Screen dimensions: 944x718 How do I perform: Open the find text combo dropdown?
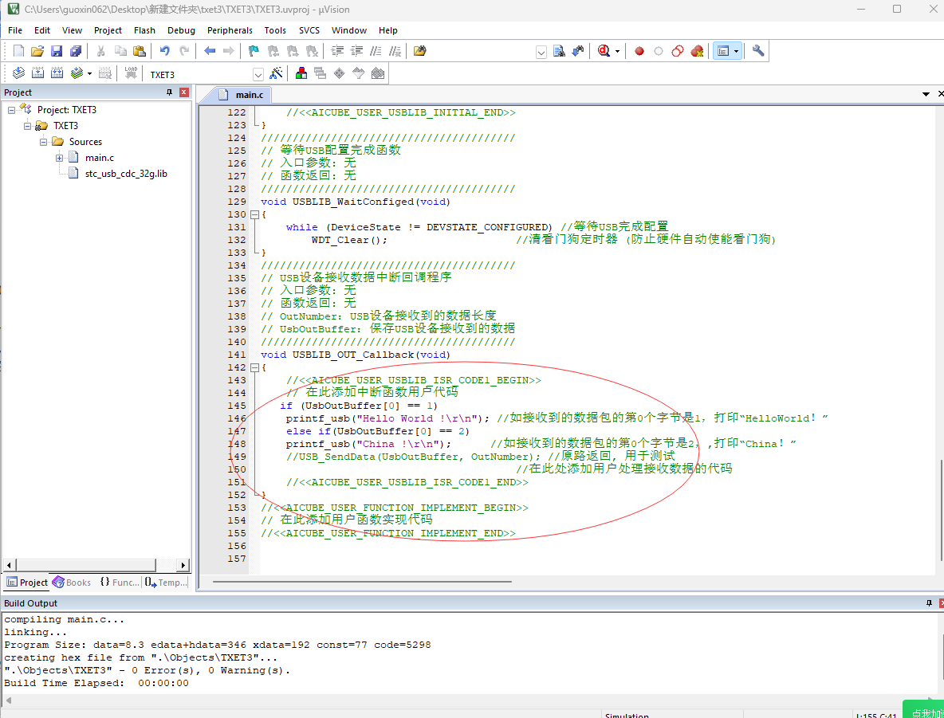tap(541, 53)
